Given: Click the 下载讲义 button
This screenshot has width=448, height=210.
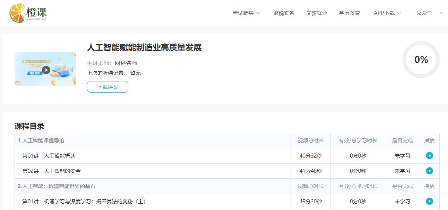Looking at the screenshot, I should click(x=107, y=87).
